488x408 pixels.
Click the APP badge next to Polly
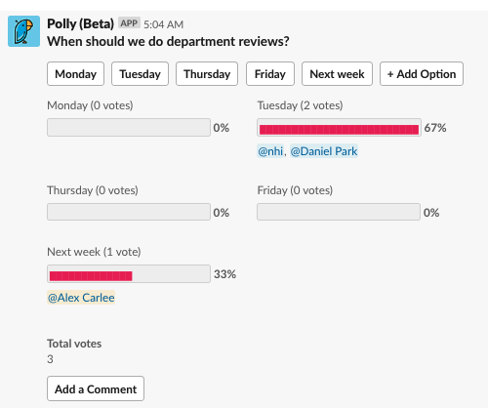129,23
